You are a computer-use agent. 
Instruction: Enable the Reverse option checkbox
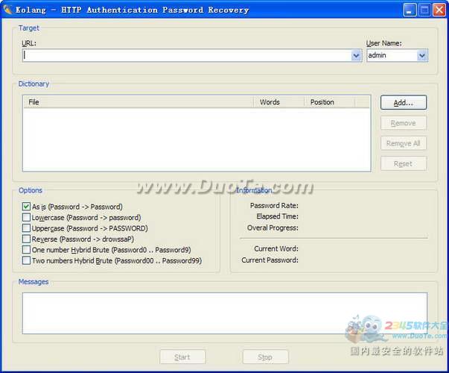[26, 239]
